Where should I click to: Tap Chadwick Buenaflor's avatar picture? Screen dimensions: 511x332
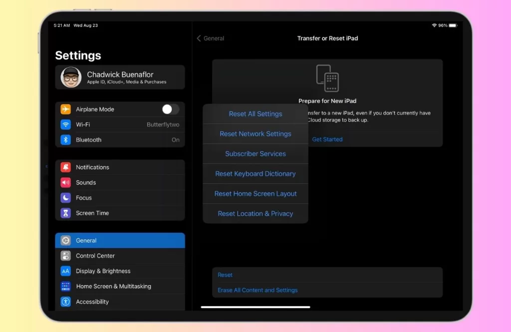pos(71,77)
